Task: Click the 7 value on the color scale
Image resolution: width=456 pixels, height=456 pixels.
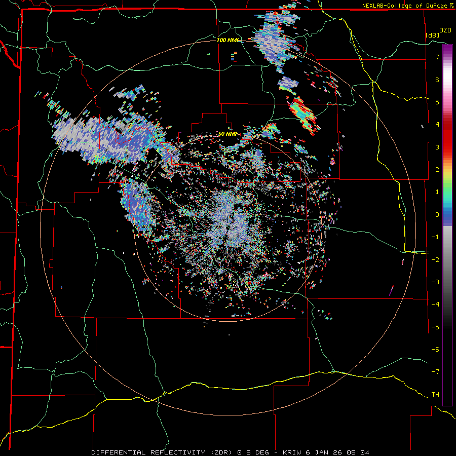Action: coord(437,57)
